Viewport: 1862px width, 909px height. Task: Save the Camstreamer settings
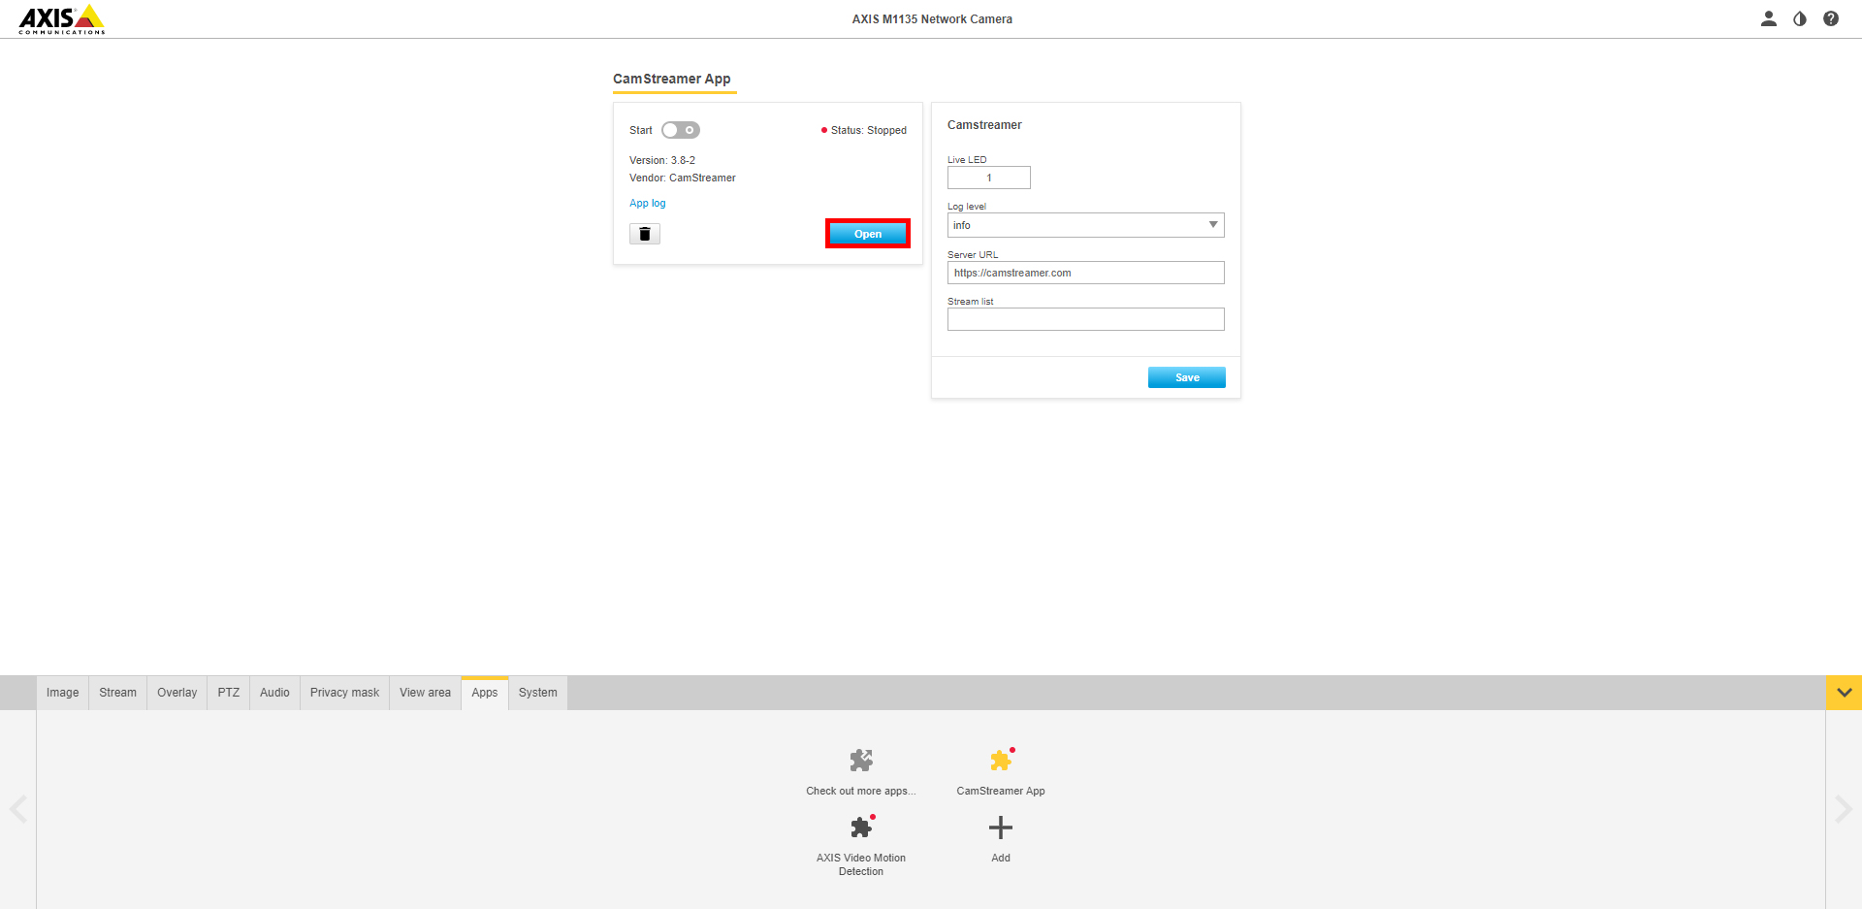tap(1186, 377)
